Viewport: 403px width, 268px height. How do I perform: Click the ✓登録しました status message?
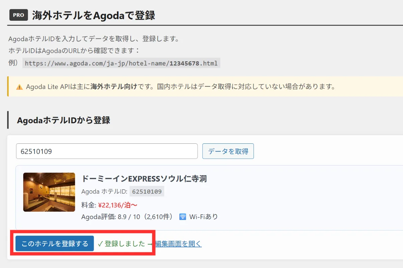122,244
